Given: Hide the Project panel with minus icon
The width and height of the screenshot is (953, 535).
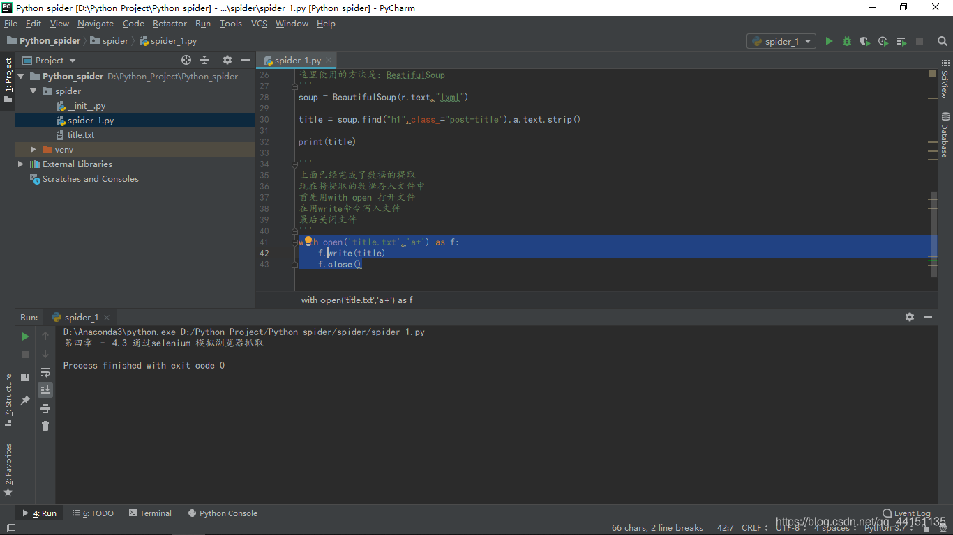Looking at the screenshot, I should (246, 61).
